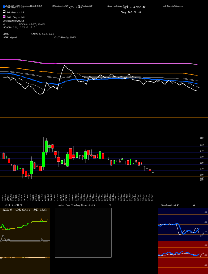Click the 'Day Vol: 0 M' label
The width and height of the screenshot is (208, 274).
click(x=131, y=12)
